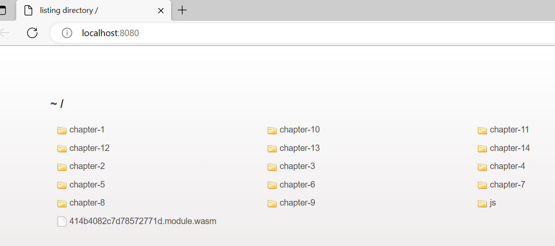
Task: Click the browser reload icon
Action: [x=32, y=33]
